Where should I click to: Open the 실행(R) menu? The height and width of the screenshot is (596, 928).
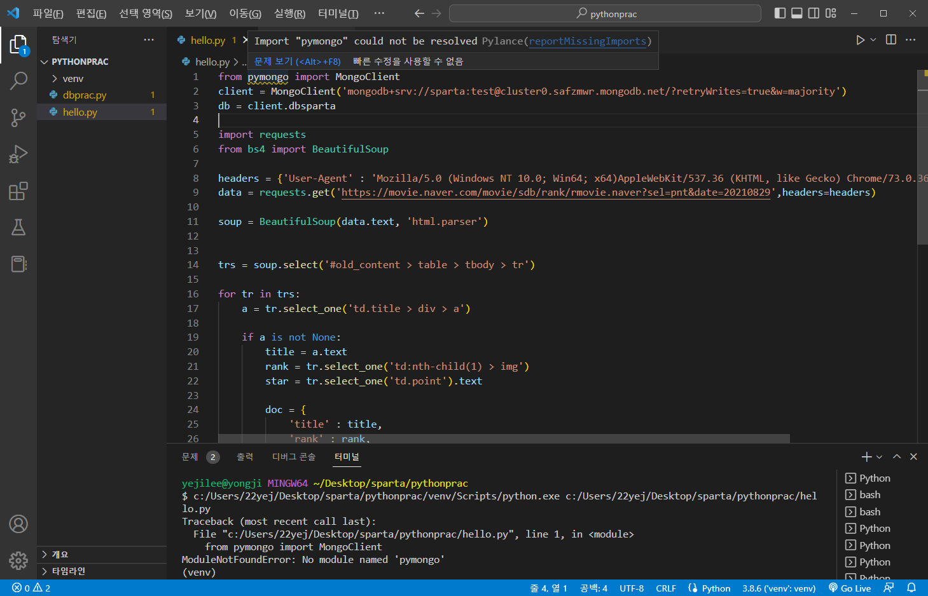pyautogui.click(x=289, y=13)
